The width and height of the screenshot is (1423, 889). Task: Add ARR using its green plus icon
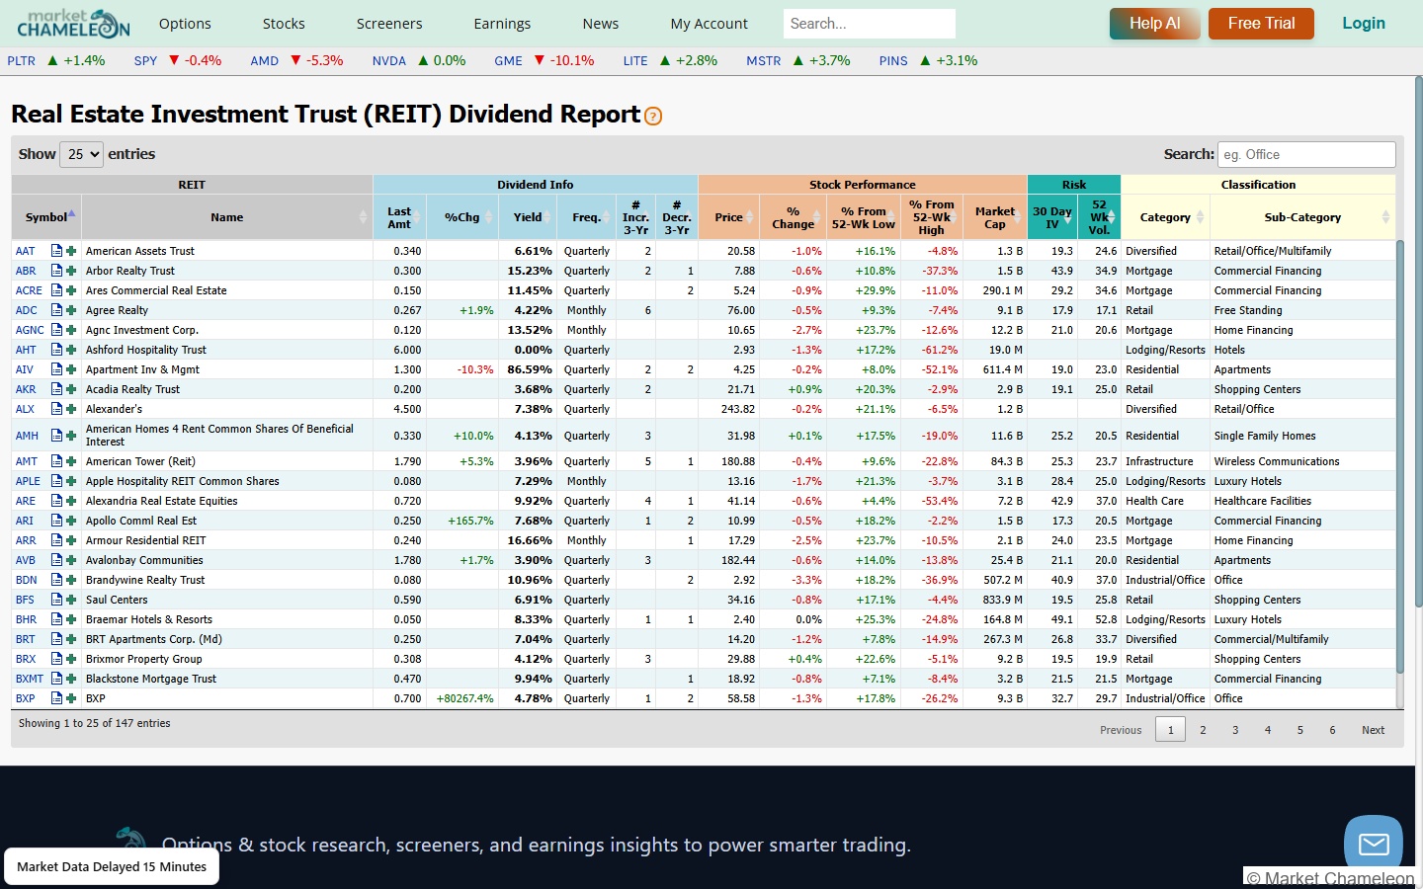[71, 540]
